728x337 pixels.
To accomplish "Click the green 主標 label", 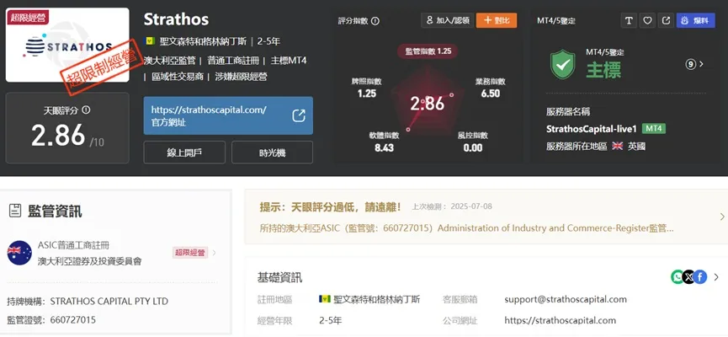I will click(x=603, y=70).
